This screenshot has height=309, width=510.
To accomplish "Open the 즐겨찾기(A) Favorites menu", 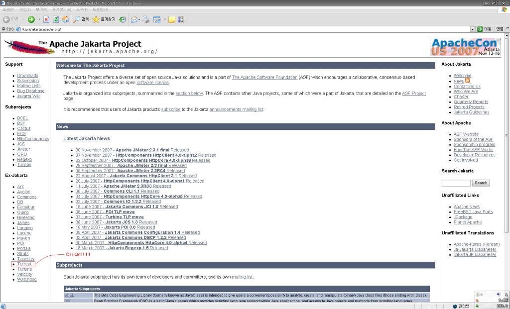I will 61,10.
